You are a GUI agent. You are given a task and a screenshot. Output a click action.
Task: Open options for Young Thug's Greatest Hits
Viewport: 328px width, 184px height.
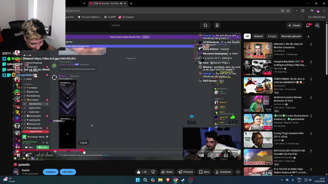(311, 133)
